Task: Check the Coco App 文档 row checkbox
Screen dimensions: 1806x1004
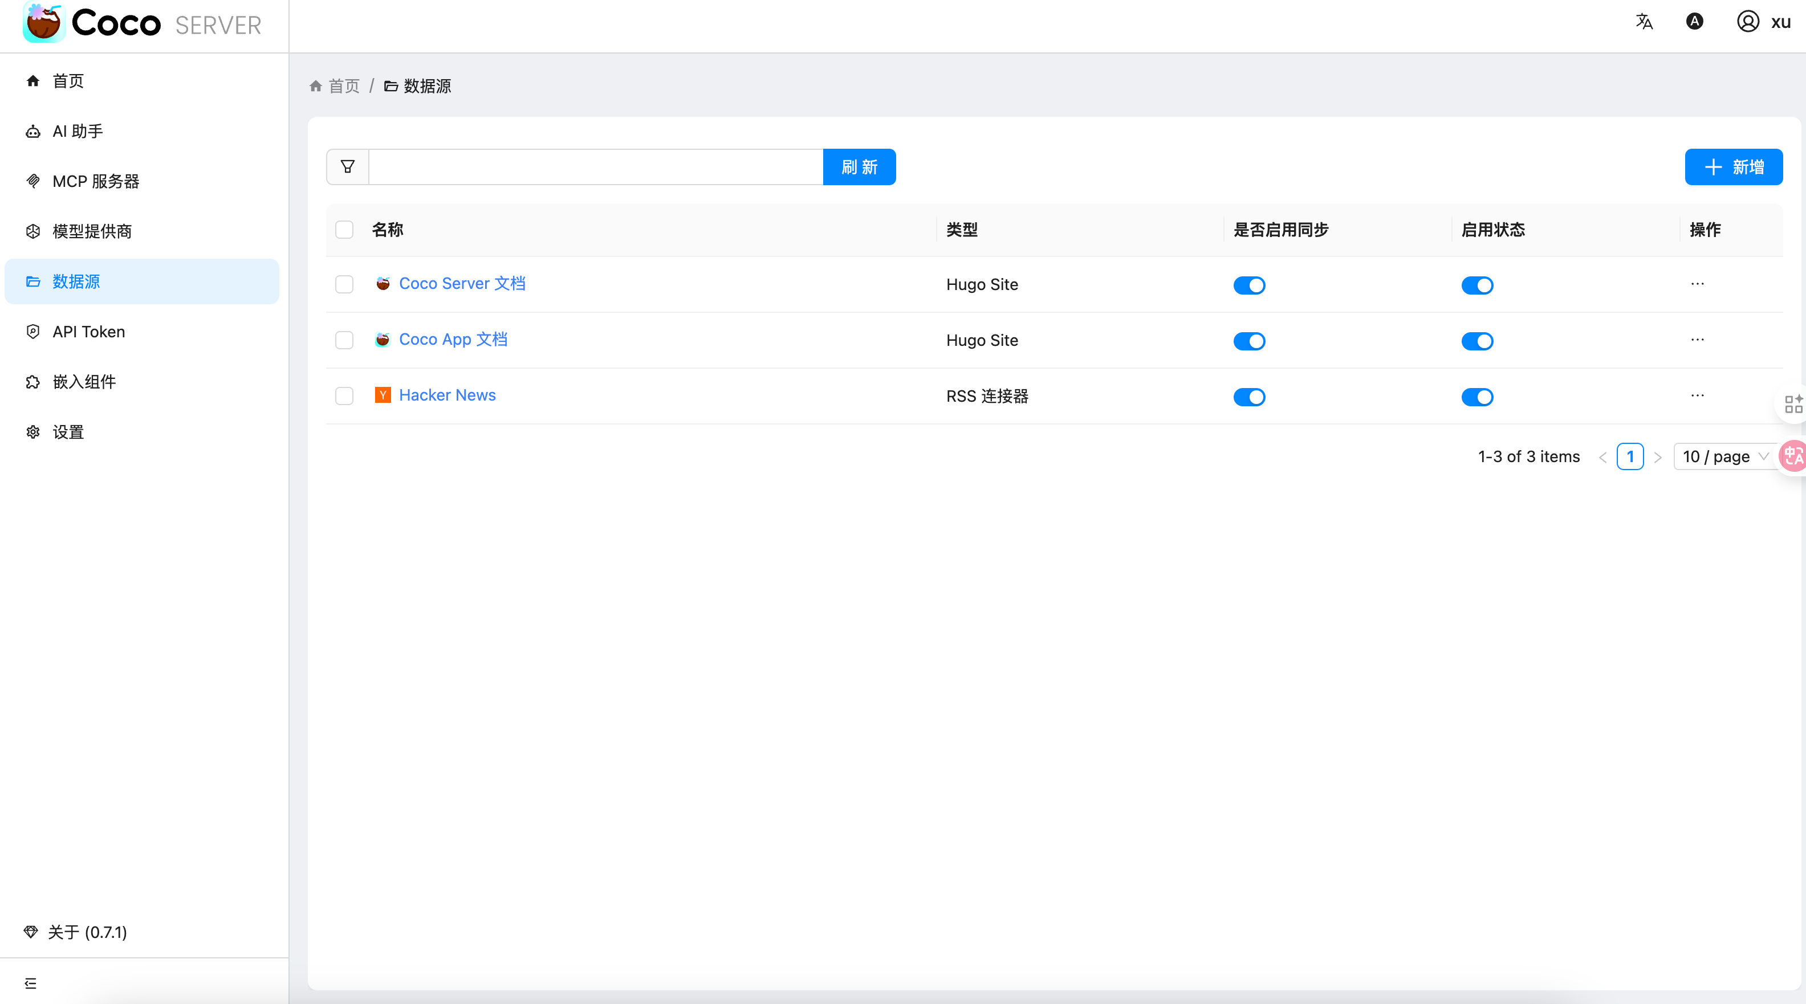Action: click(x=344, y=341)
